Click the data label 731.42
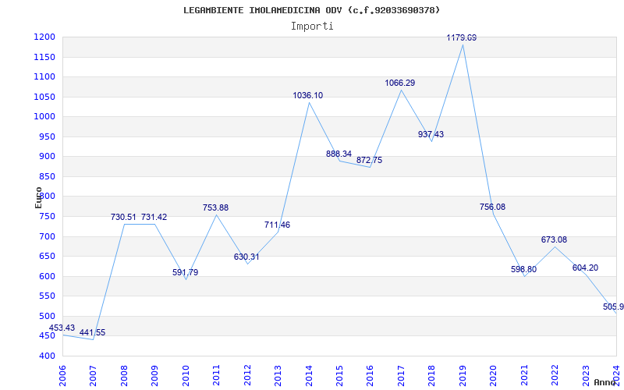Image resolution: width=624 pixels, height=390 pixels. pyautogui.click(x=154, y=218)
